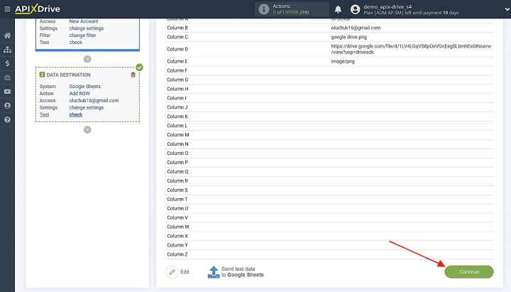Select the briefcase icon in the sidebar
Viewport: 511px width, 292px height.
click(7, 77)
